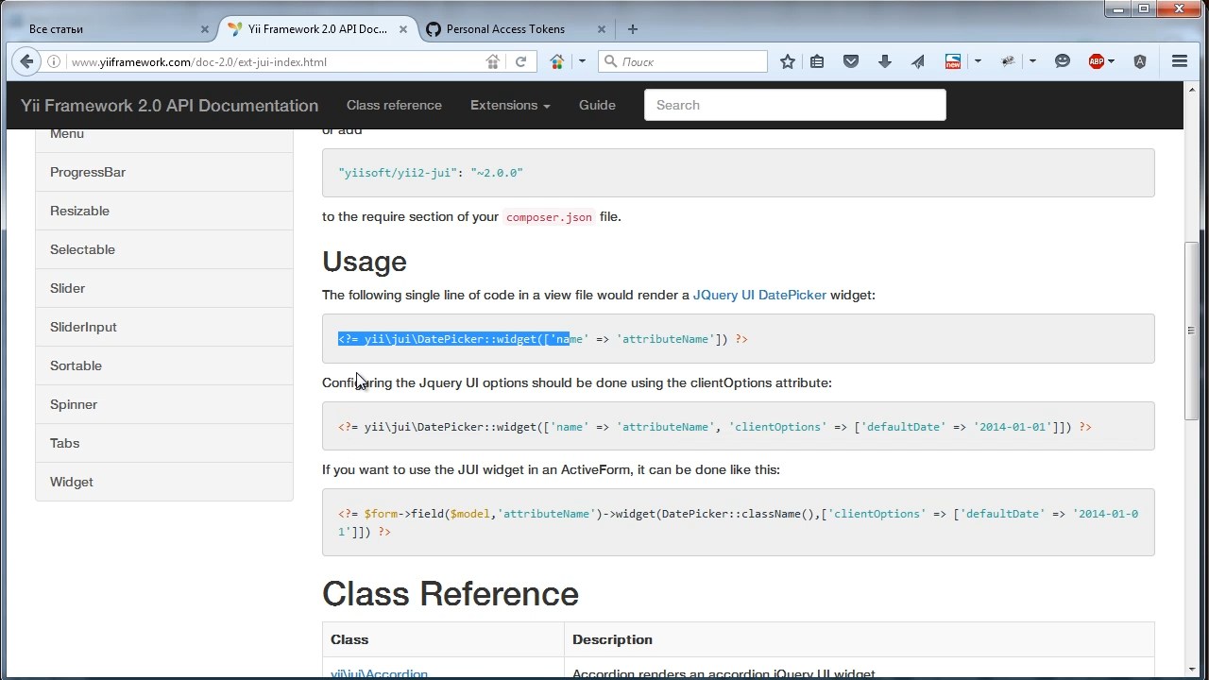Open dropdown arrow beside colorful home icon
Screen dimensions: 1209x680
[x=582, y=61]
